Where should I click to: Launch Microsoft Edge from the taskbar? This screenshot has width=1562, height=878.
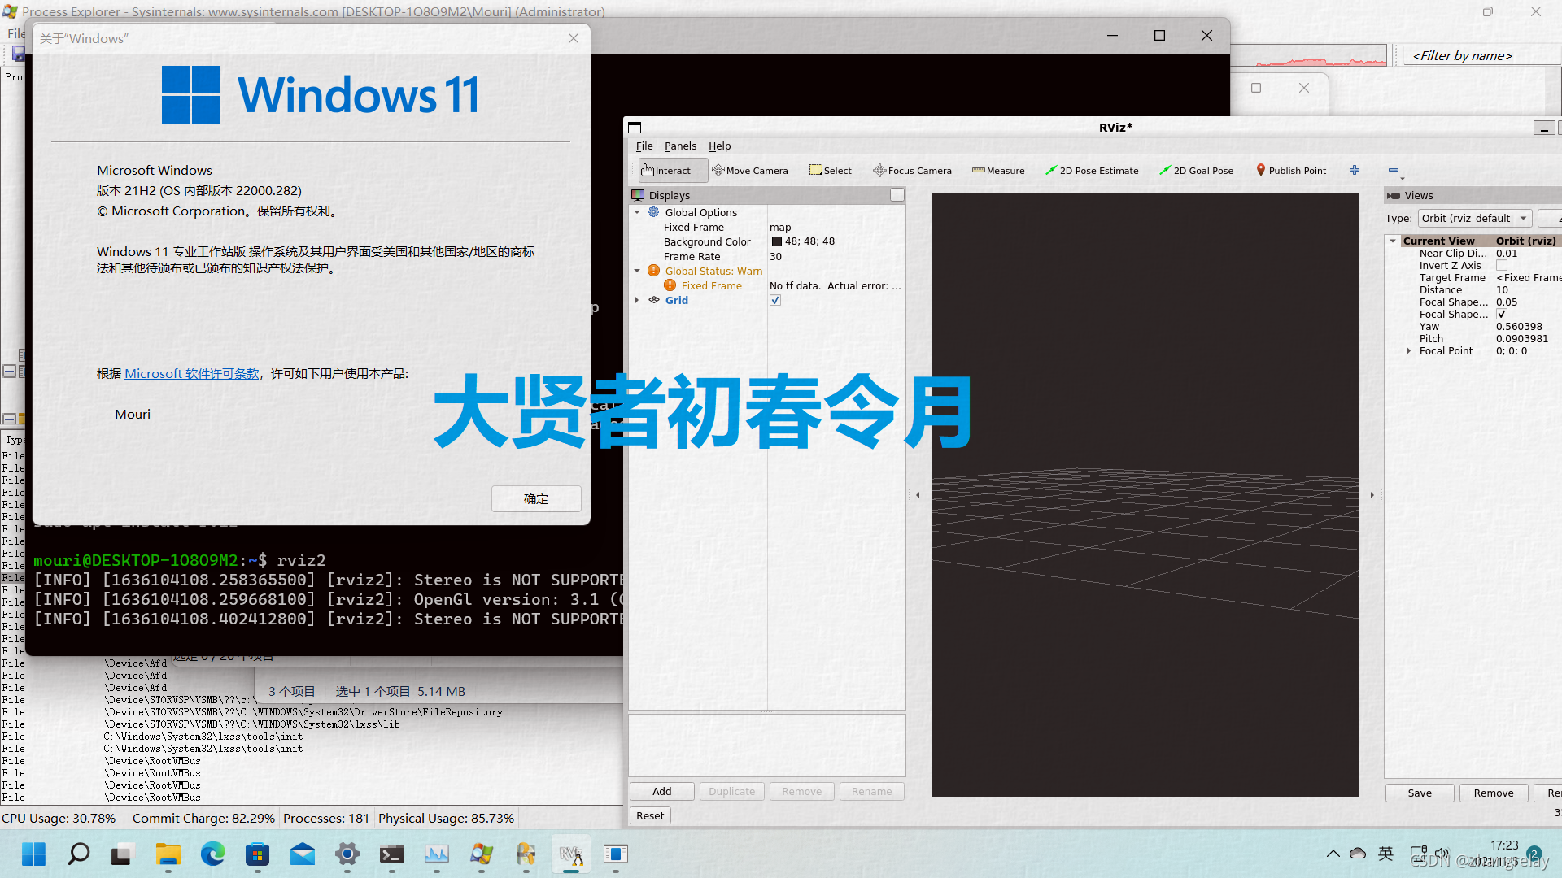click(x=212, y=854)
